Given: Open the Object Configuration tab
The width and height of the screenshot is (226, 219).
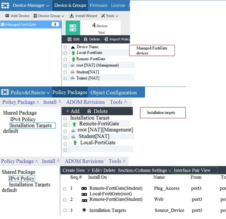Looking at the screenshot, I should click(113, 93).
